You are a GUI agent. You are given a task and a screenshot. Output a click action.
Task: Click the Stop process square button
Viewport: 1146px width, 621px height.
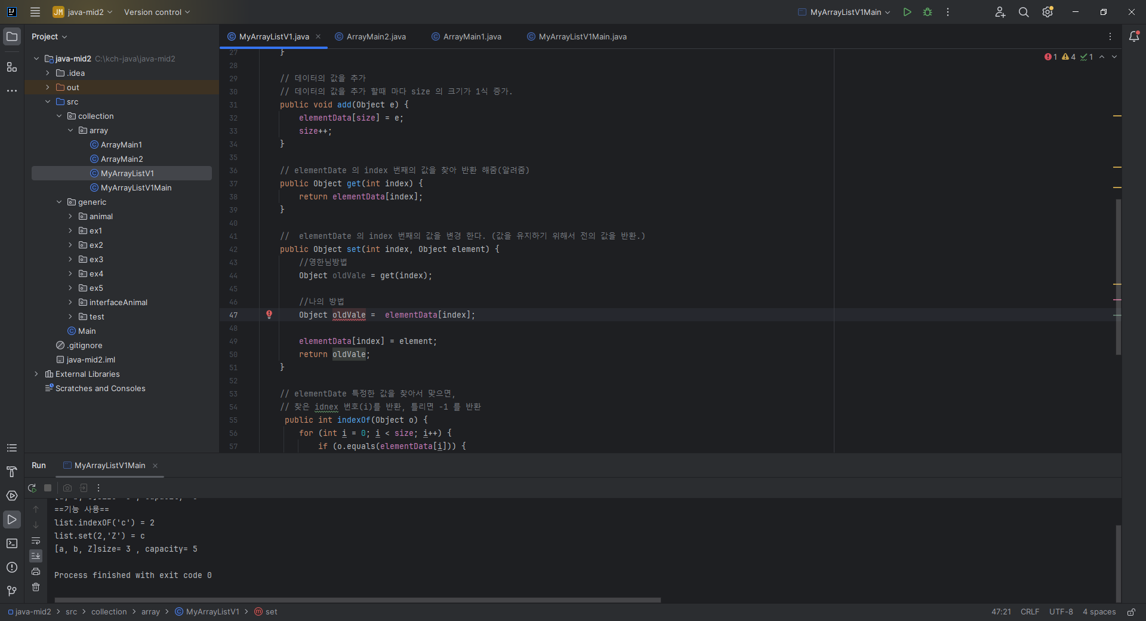(x=48, y=488)
